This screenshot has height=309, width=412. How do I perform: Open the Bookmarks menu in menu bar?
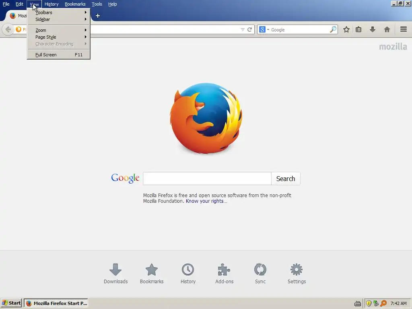tap(75, 4)
